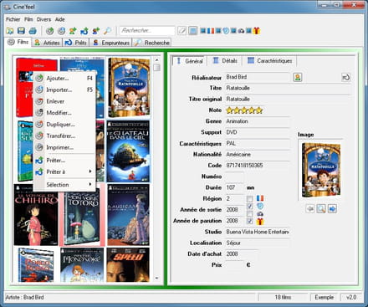Viewport: 368px width, 307px height.
Task: Open the Film menu
Action: pyautogui.click(x=28, y=19)
